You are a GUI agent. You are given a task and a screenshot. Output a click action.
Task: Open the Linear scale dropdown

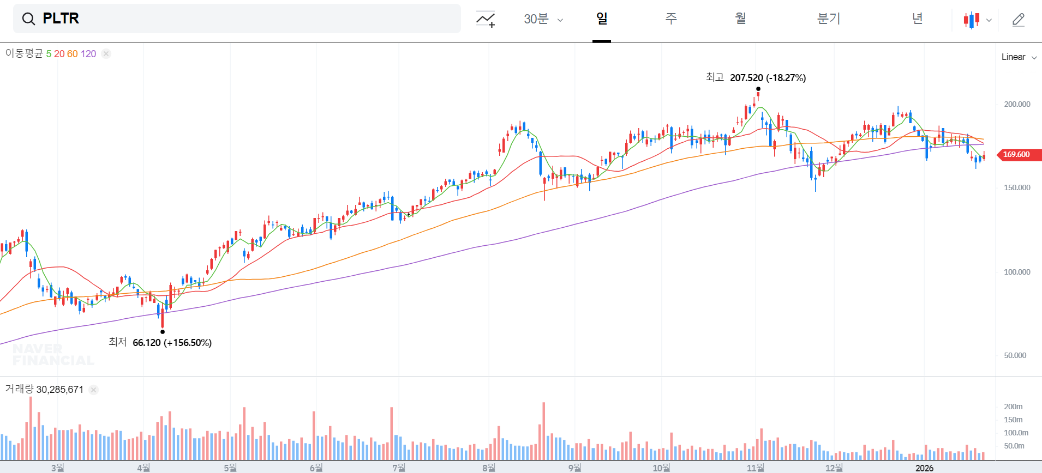[1019, 57]
